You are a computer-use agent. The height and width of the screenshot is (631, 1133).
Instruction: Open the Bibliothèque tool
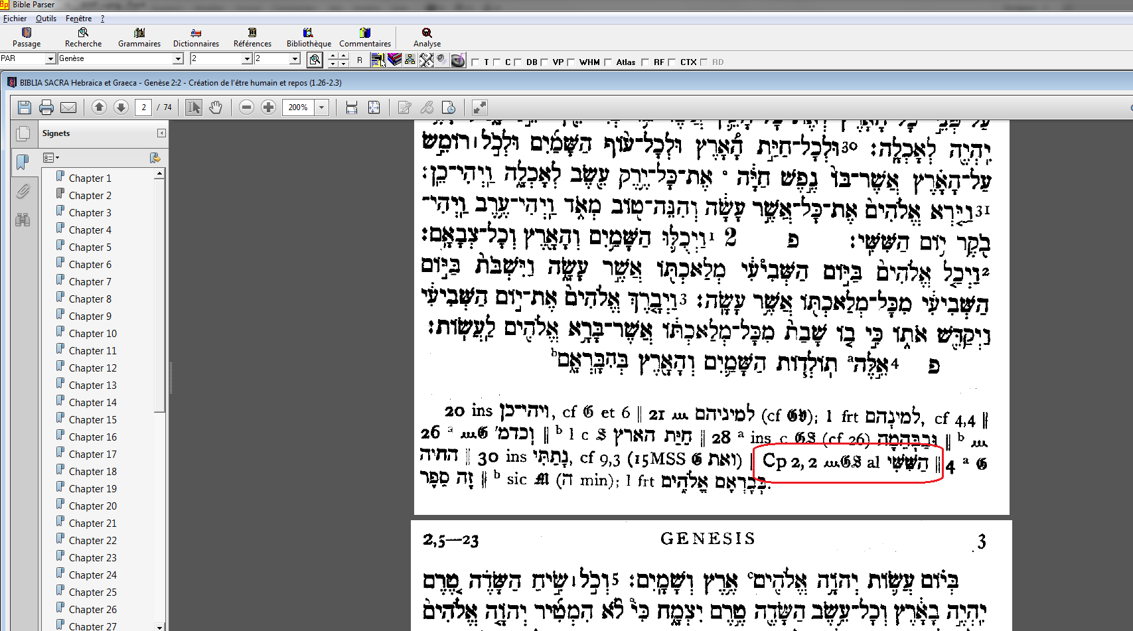(309, 37)
